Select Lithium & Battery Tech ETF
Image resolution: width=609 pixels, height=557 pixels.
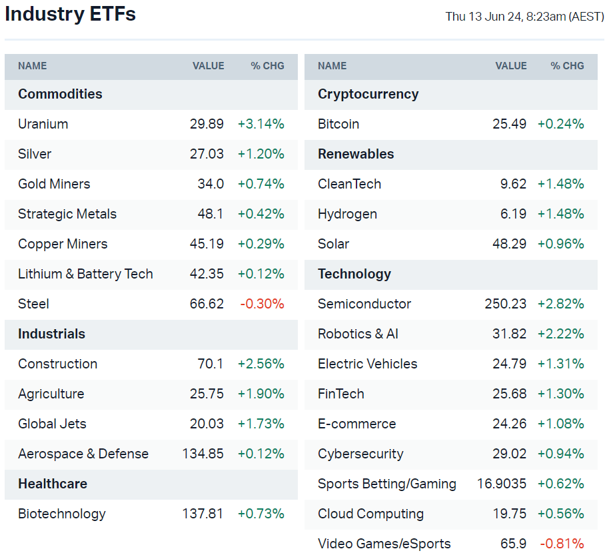point(85,274)
